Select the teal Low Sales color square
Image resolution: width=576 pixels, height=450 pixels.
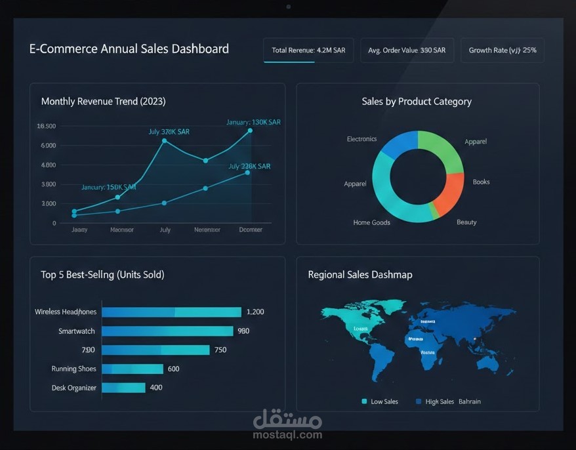[365, 401]
